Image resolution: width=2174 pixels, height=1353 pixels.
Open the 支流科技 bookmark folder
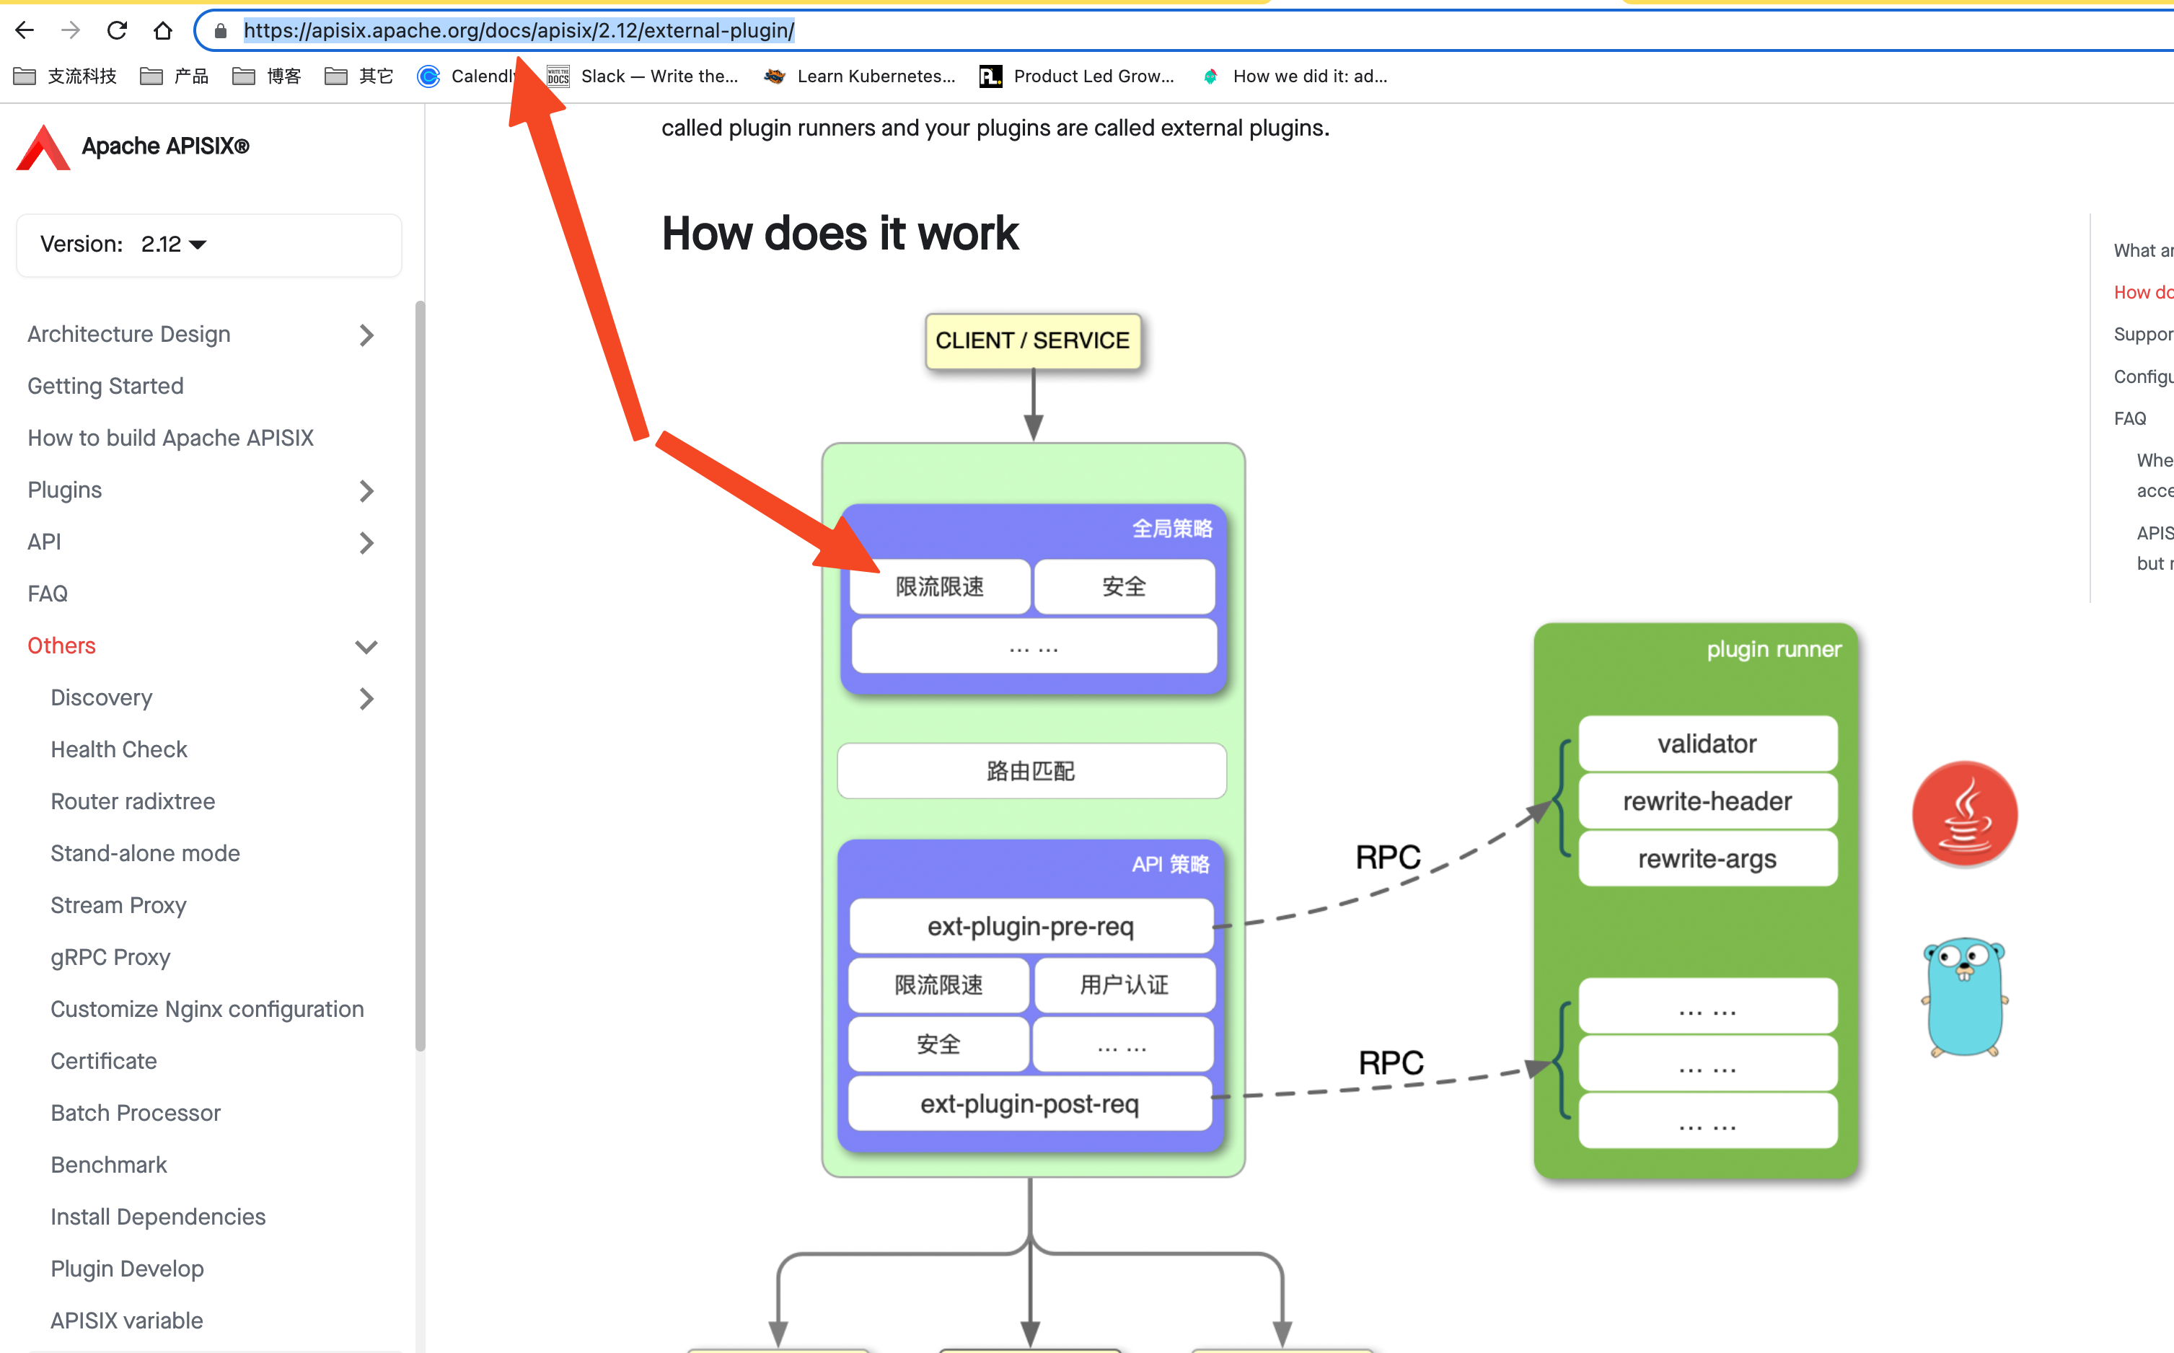[x=64, y=76]
